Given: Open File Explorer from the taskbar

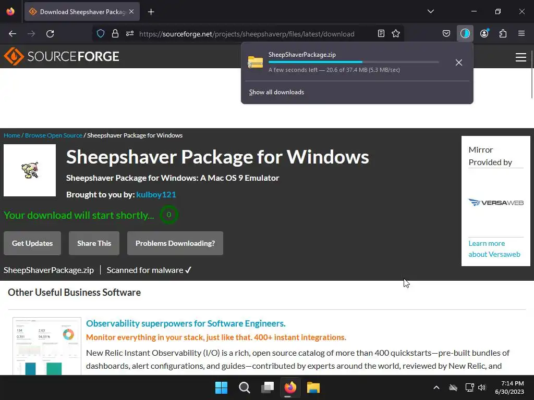Looking at the screenshot, I should [313, 387].
